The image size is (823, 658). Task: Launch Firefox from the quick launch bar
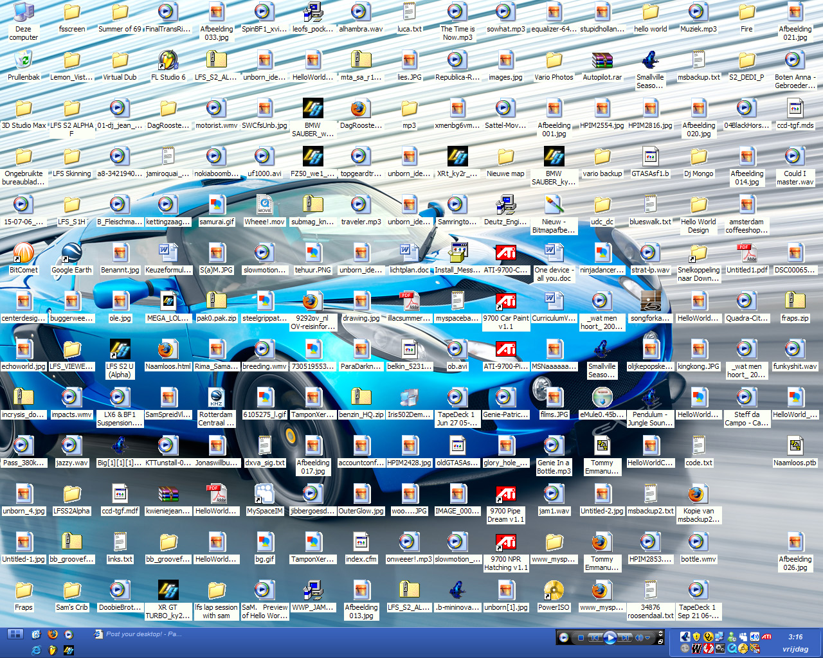click(x=53, y=634)
